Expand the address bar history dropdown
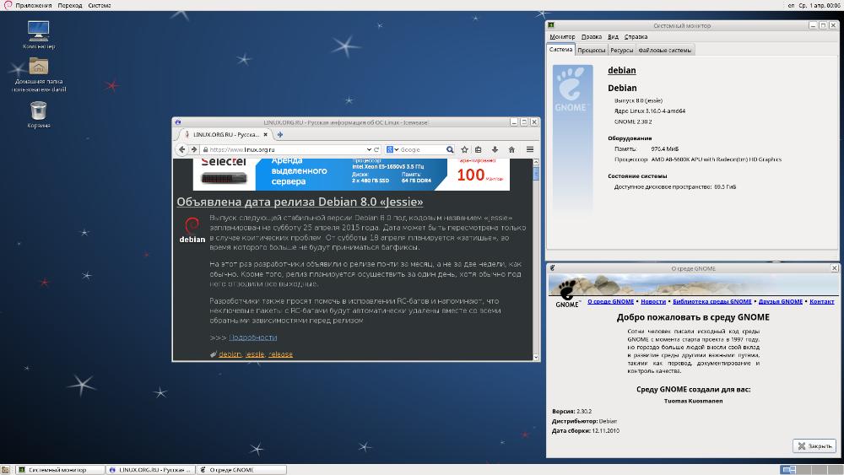This screenshot has width=844, height=475. coord(369,149)
